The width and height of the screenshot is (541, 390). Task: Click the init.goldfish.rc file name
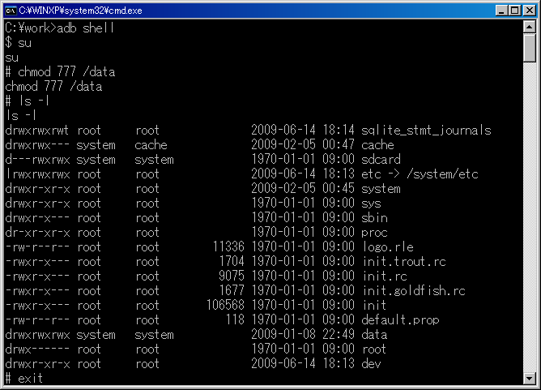coord(414,290)
